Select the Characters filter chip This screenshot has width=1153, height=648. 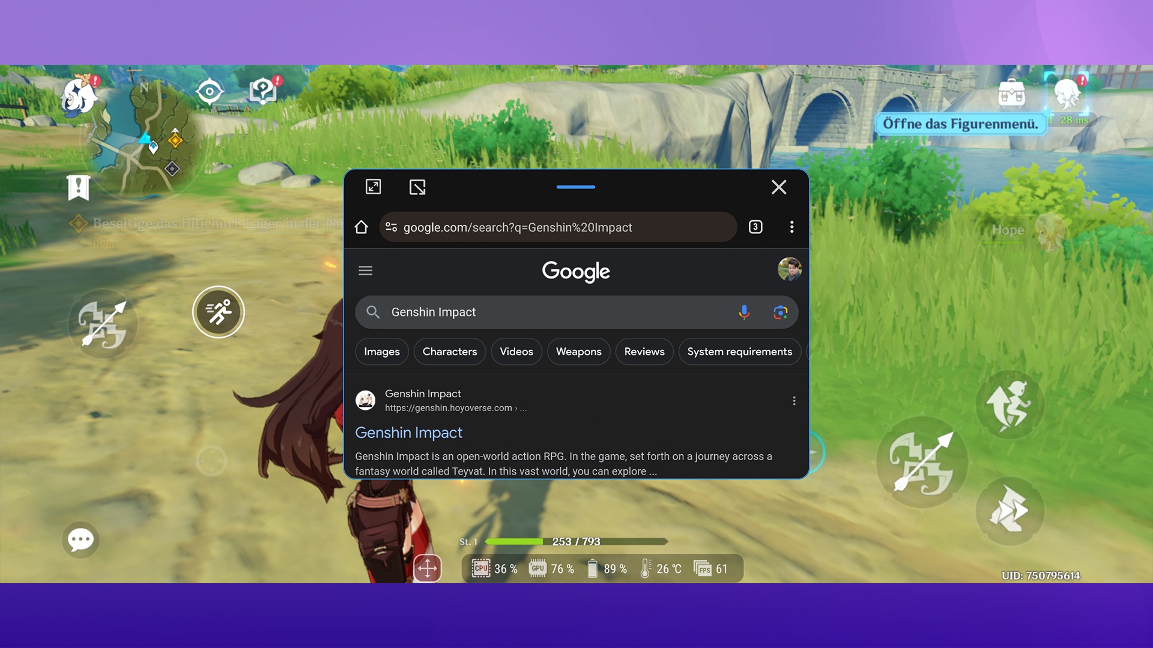(x=449, y=352)
